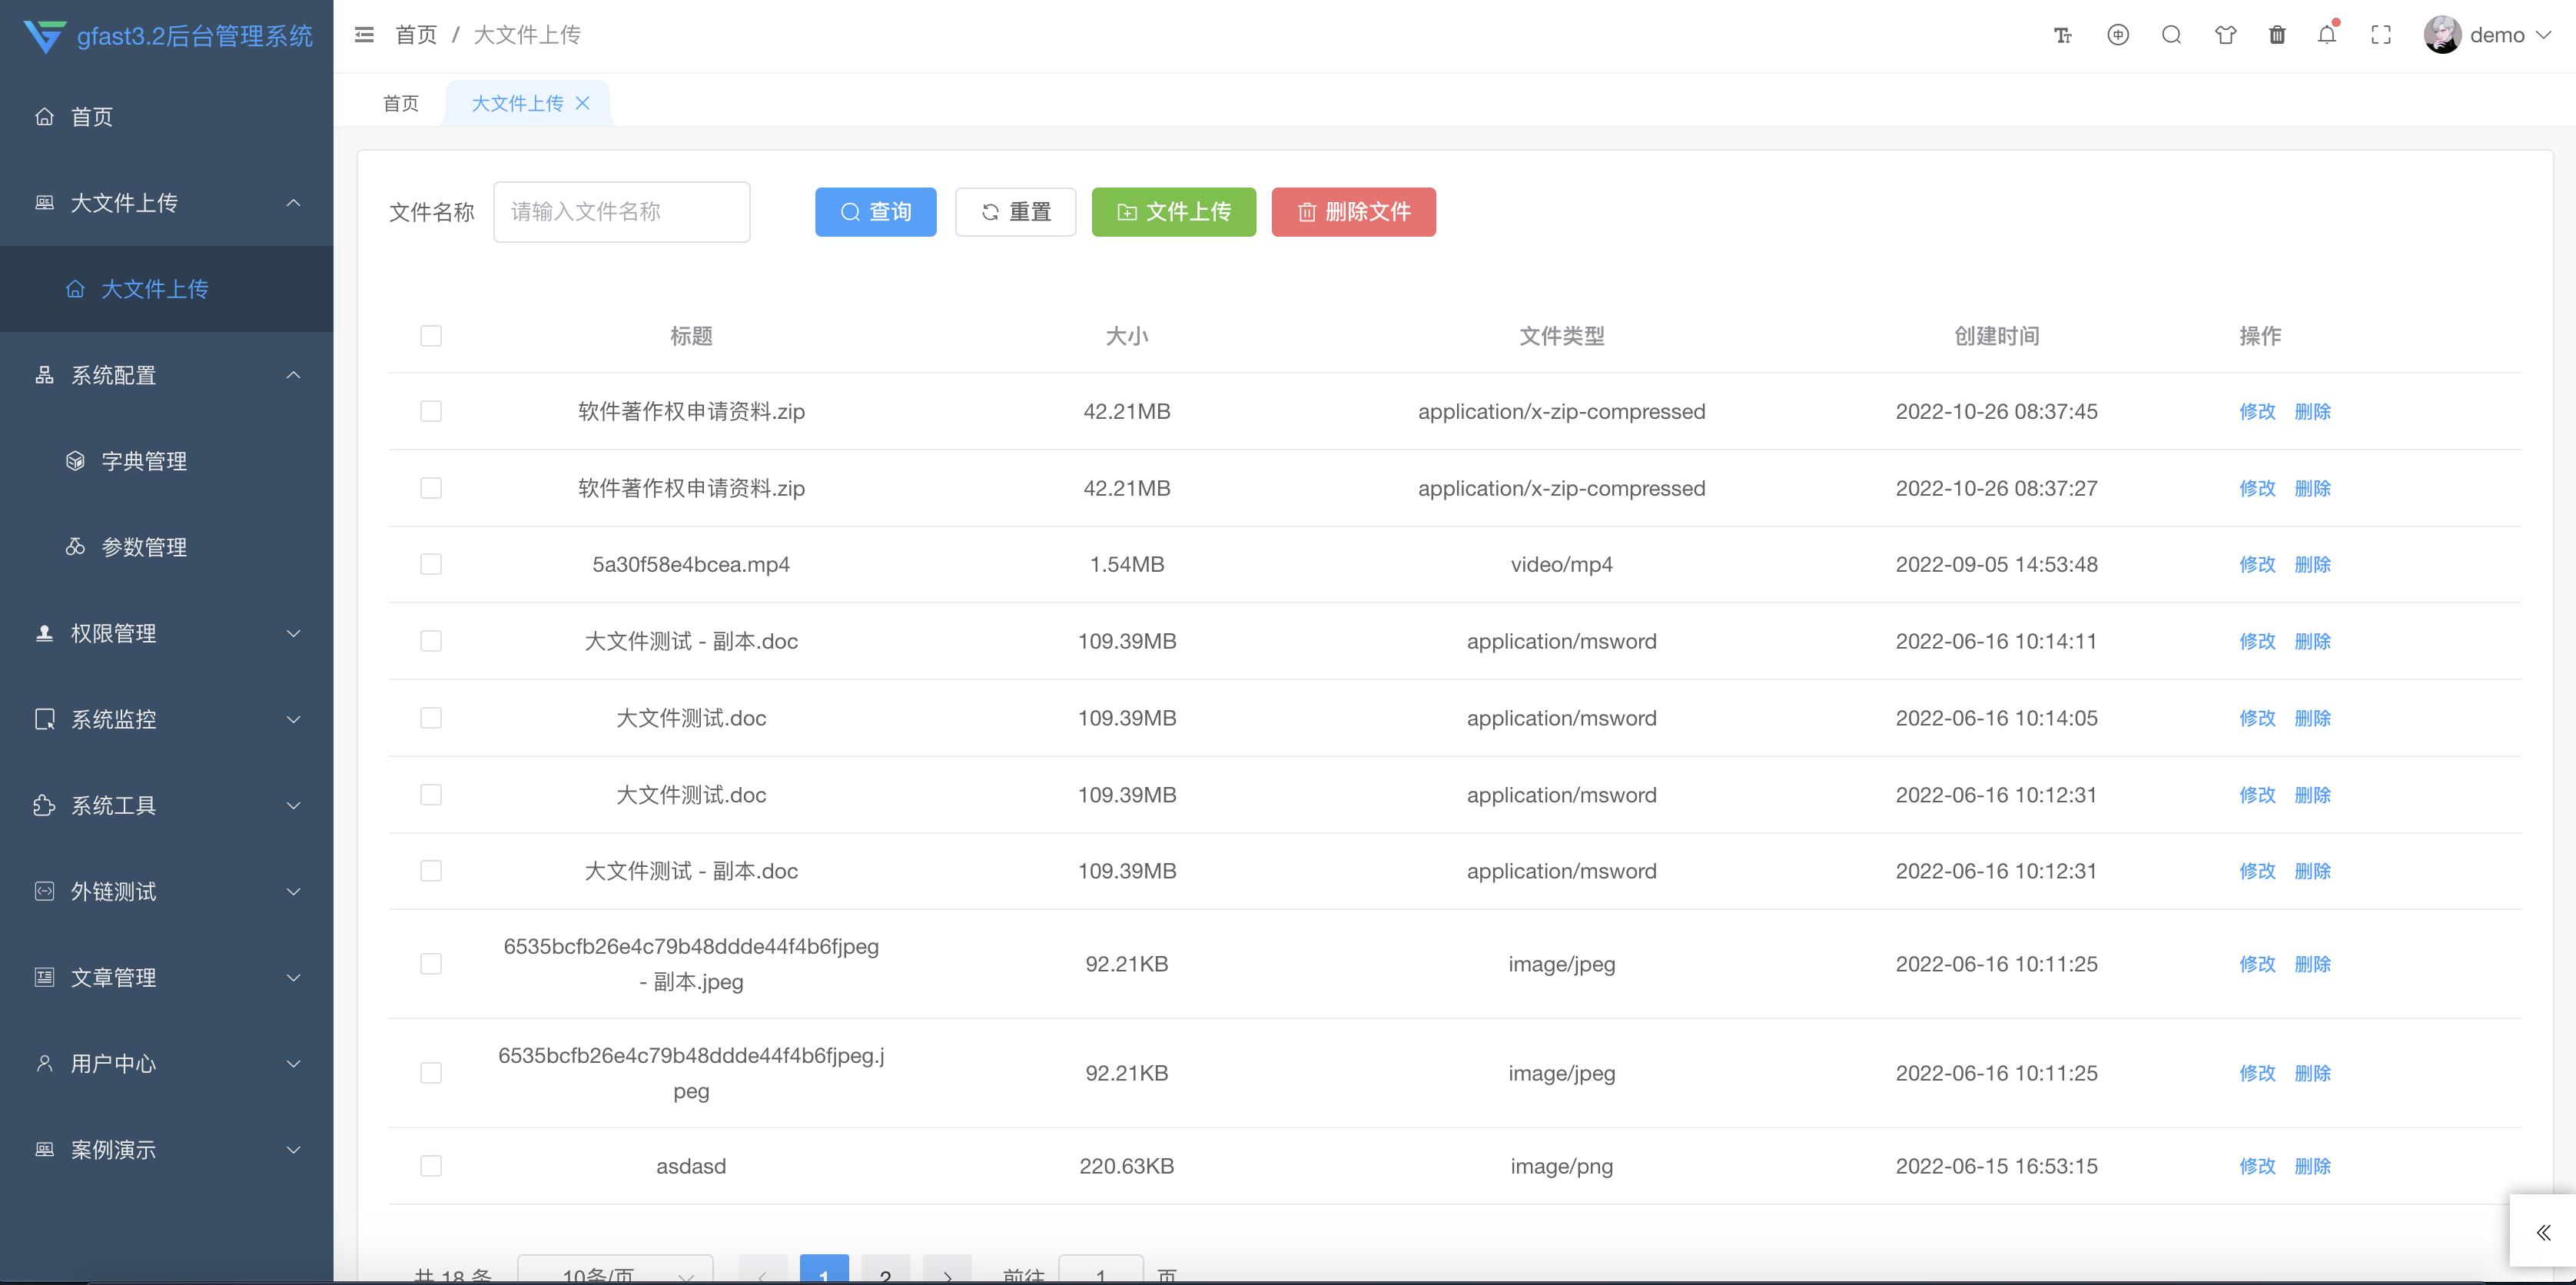Click the clear cache trash icon
2576x1285 pixels.
coord(2276,34)
